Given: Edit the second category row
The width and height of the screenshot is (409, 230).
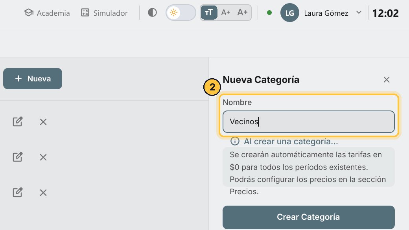Looking at the screenshot, I should coord(18,157).
